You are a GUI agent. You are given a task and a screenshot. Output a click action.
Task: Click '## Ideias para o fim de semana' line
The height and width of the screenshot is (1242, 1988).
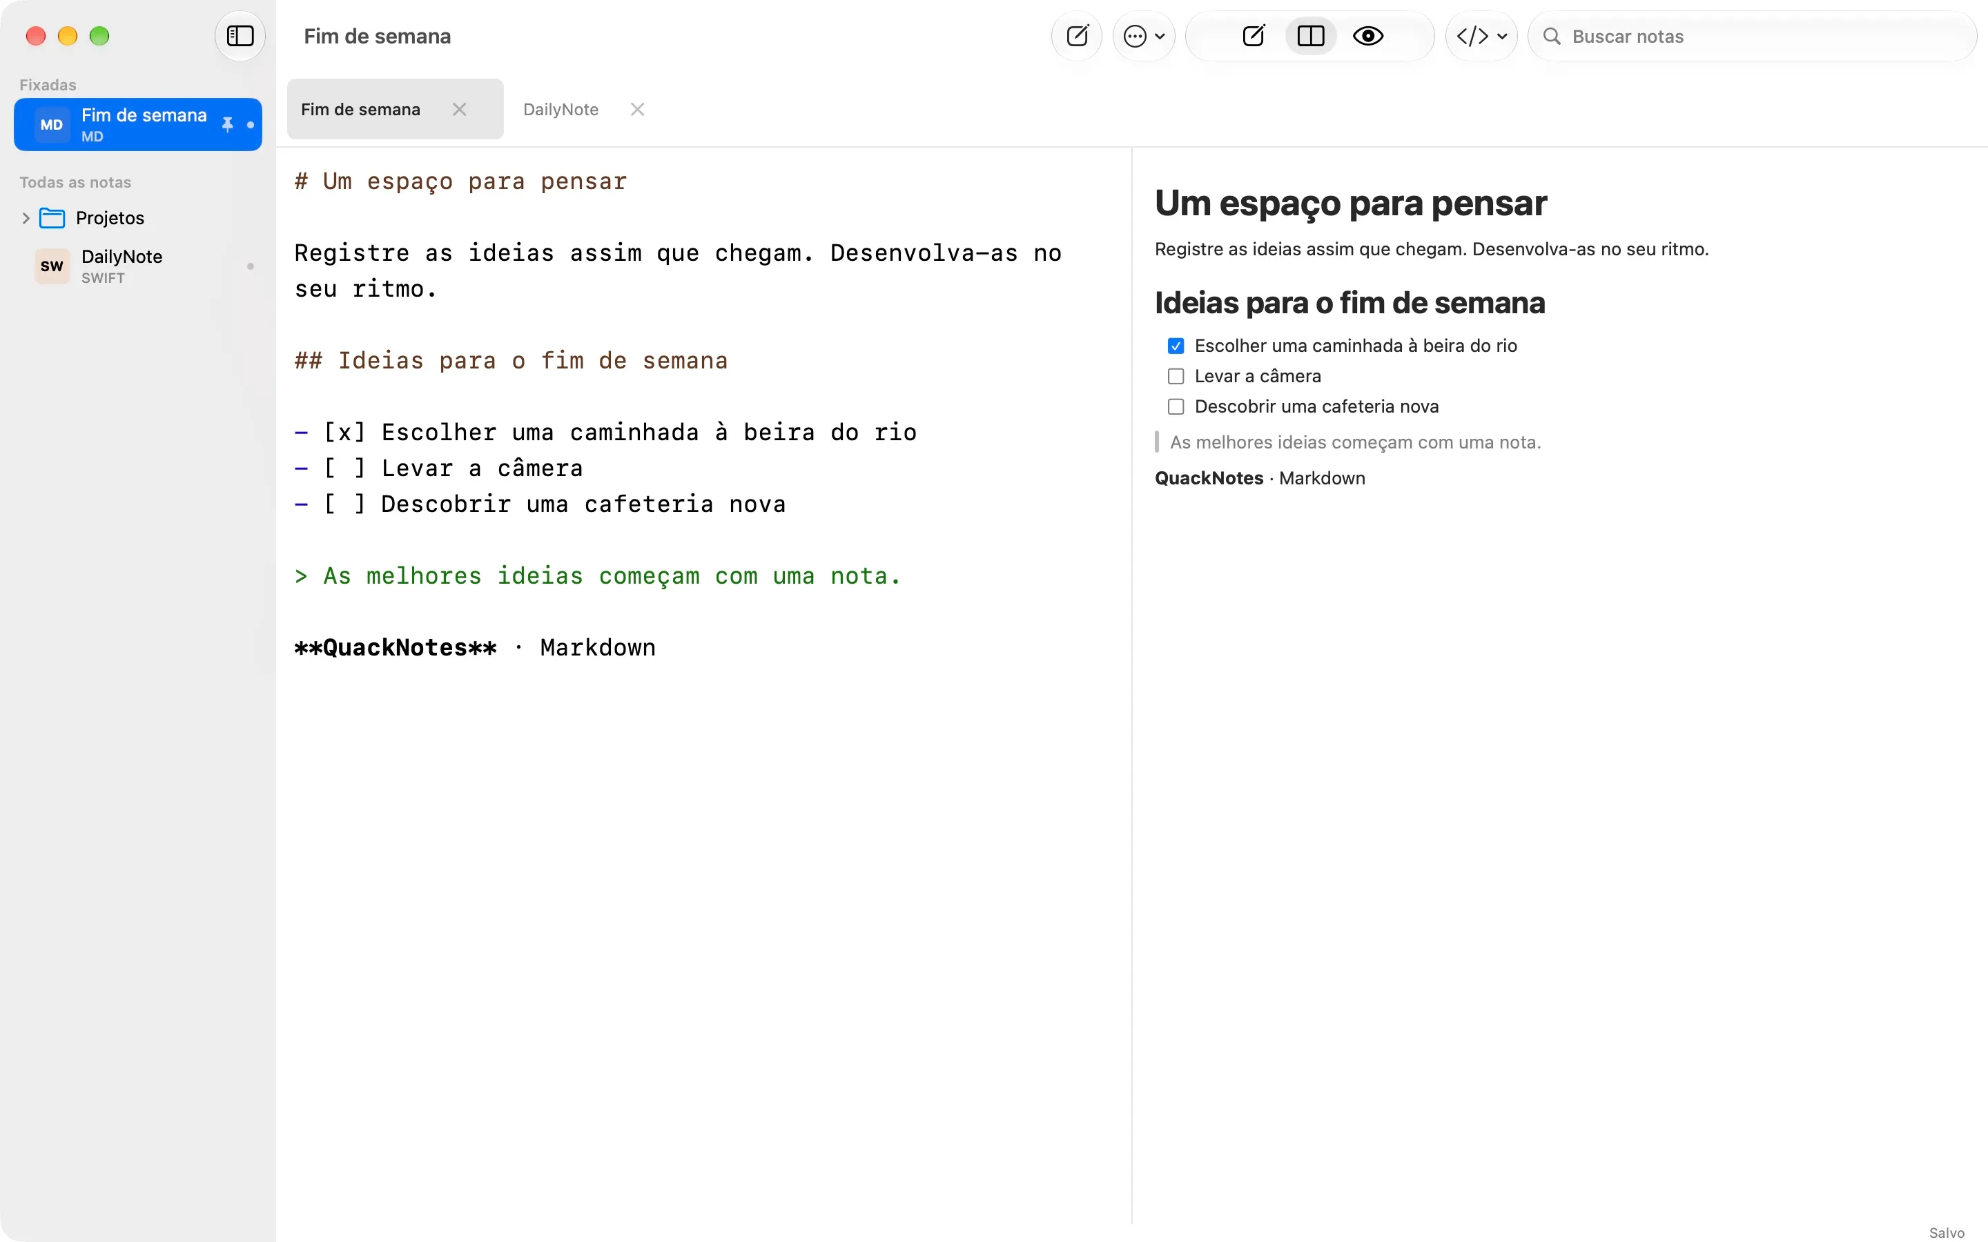[x=511, y=361]
